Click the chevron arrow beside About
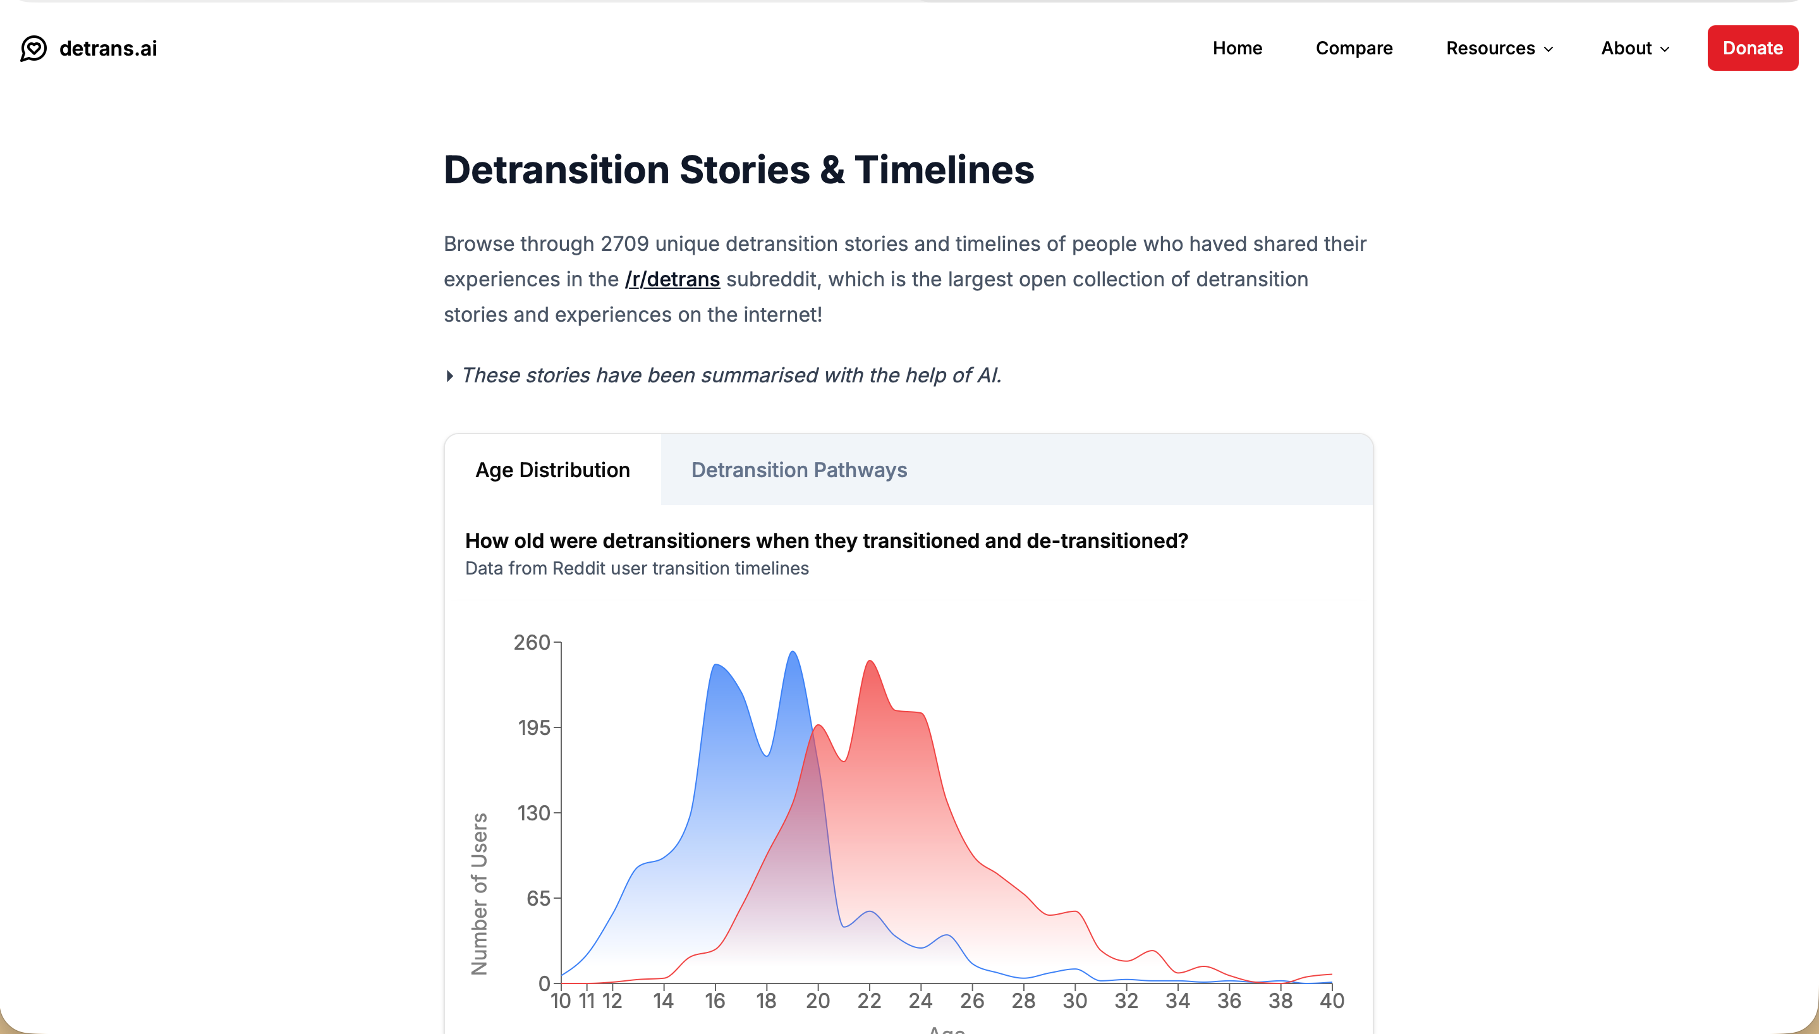This screenshot has height=1034, width=1819. [1665, 49]
